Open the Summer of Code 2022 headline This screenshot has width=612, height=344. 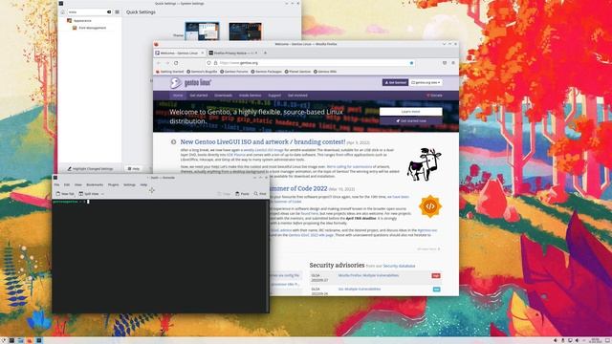coord(297,189)
